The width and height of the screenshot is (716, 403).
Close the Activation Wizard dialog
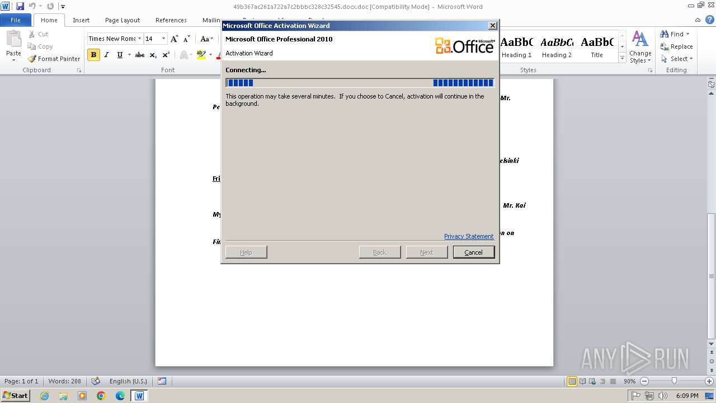pyautogui.click(x=492, y=26)
